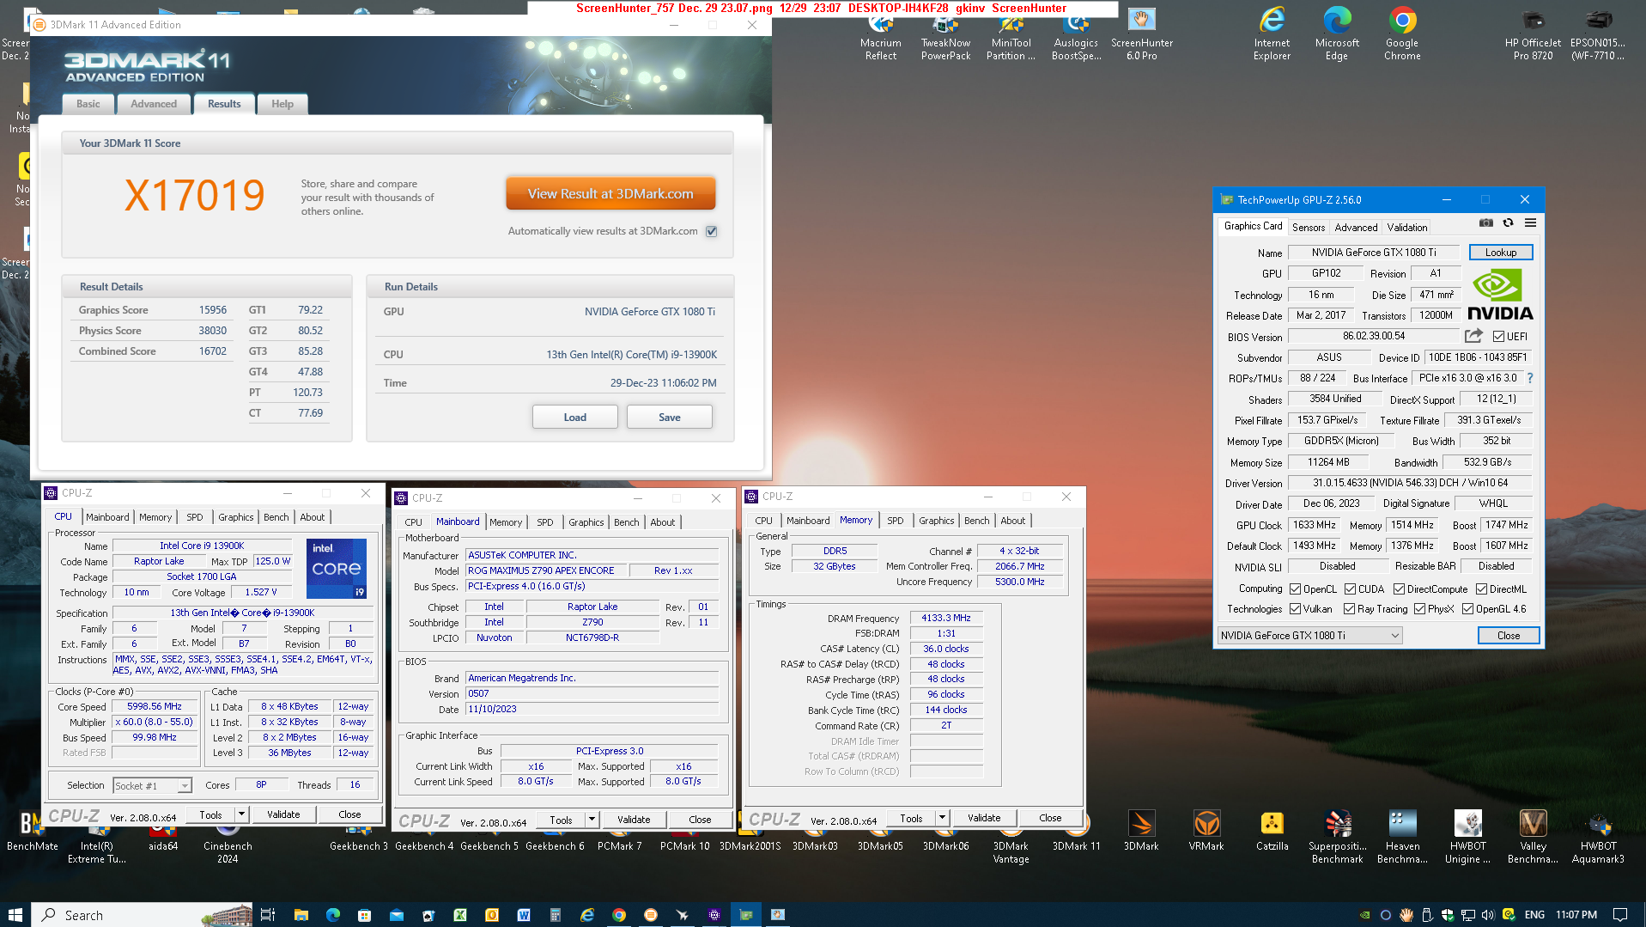
Task: Share the BIOS version via export icon
Action: [1473, 336]
